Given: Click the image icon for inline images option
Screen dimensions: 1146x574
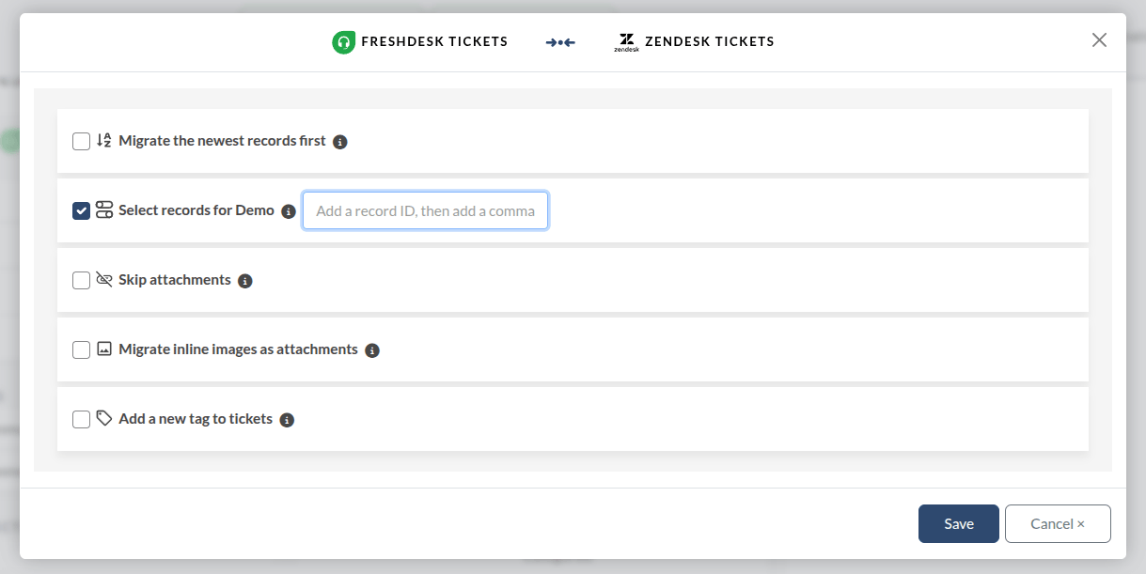Looking at the screenshot, I should [x=104, y=349].
